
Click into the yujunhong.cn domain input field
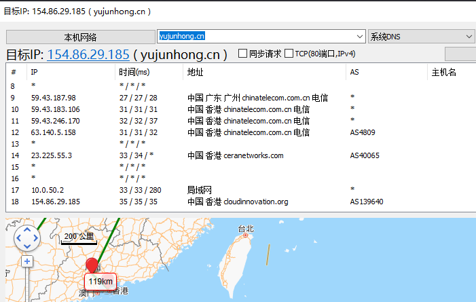[258, 36]
